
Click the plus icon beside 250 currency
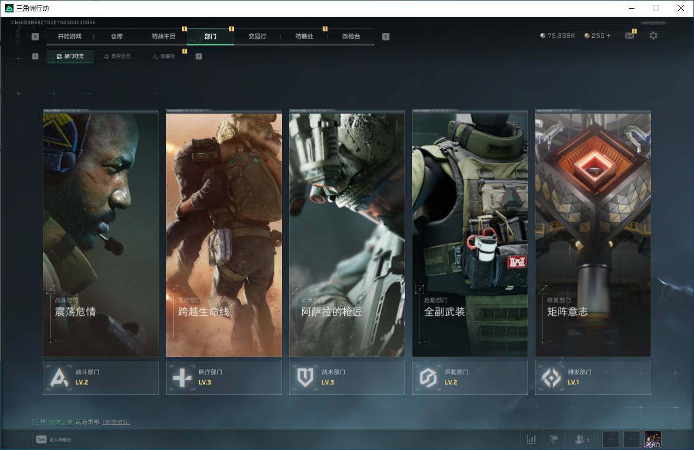click(x=608, y=36)
